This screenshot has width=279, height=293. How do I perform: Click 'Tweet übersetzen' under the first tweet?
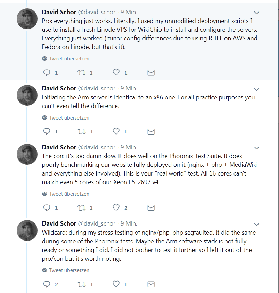click(69, 59)
